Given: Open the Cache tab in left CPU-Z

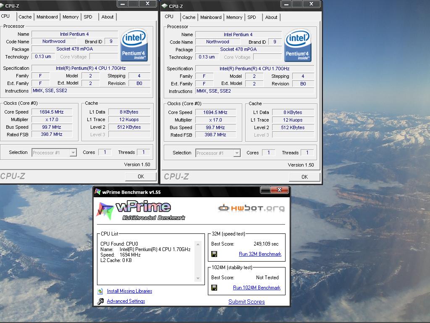Looking at the screenshot, I should (x=25, y=17).
